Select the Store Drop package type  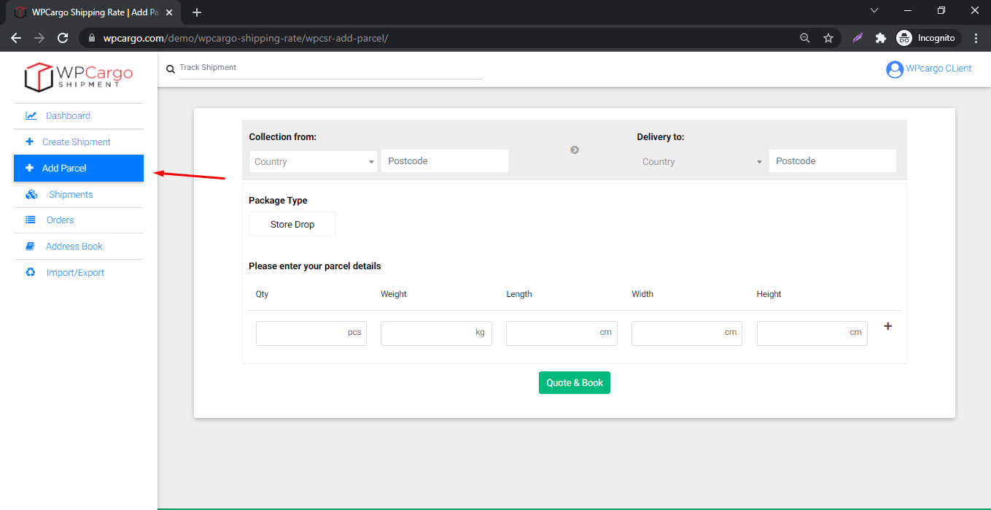(292, 224)
